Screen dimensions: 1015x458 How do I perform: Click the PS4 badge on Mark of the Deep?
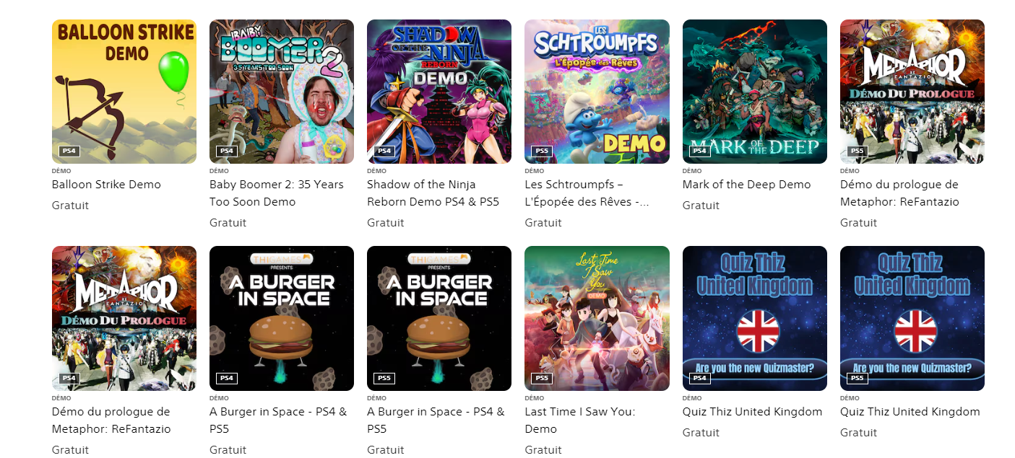[699, 151]
